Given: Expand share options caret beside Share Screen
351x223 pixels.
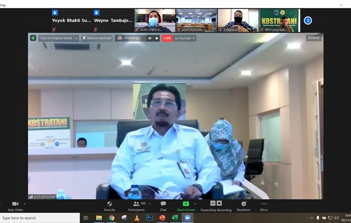Looking at the screenshot, I should pos(195,204).
